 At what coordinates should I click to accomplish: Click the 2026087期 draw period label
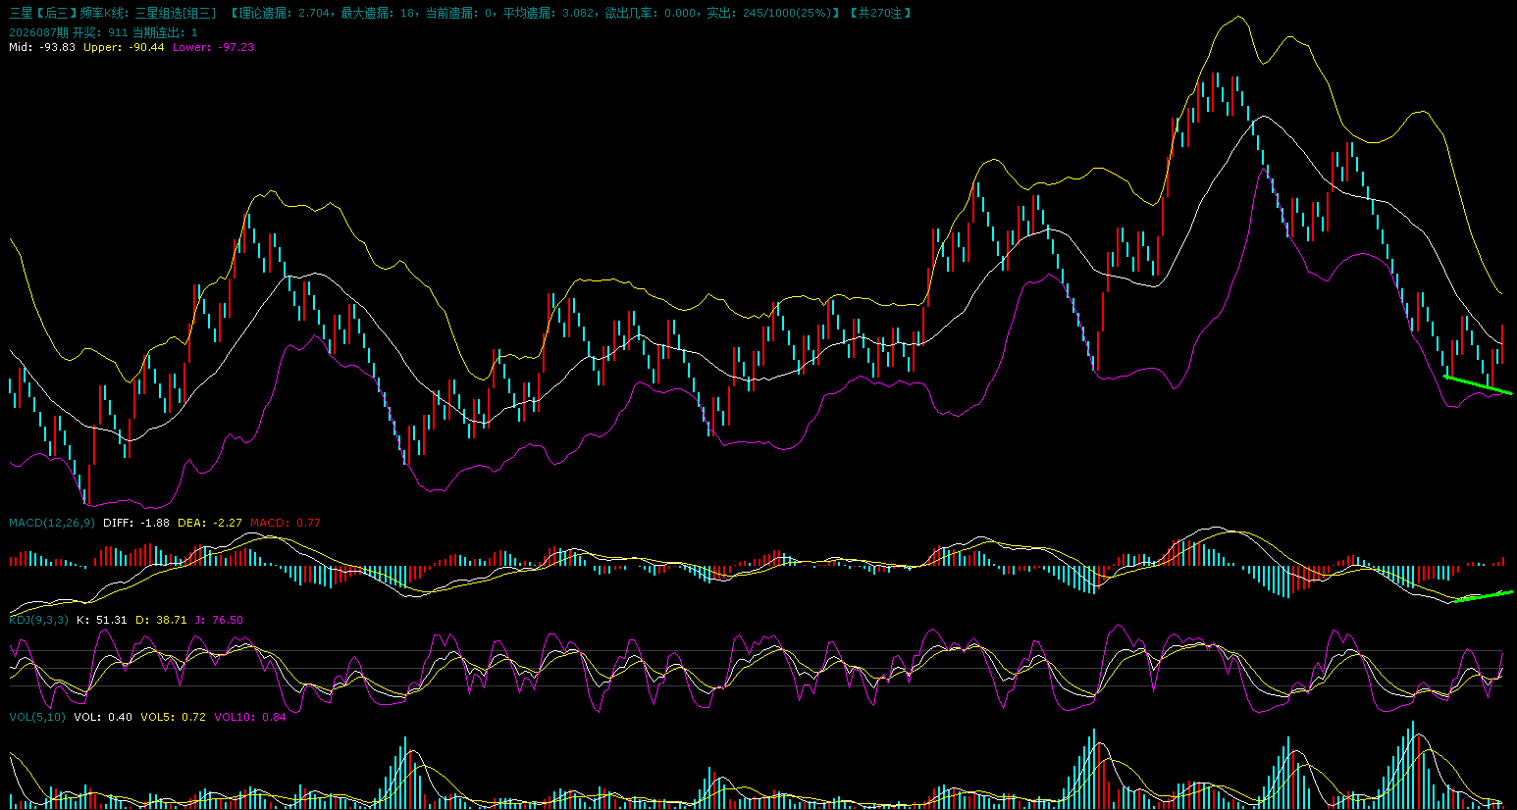(x=38, y=32)
